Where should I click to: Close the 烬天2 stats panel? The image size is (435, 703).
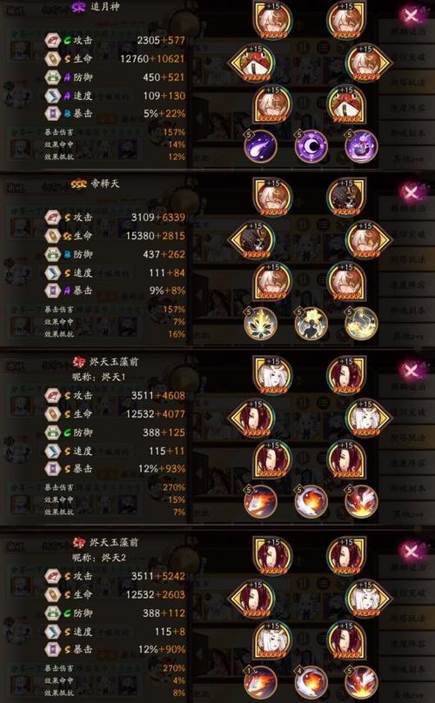click(411, 551)
